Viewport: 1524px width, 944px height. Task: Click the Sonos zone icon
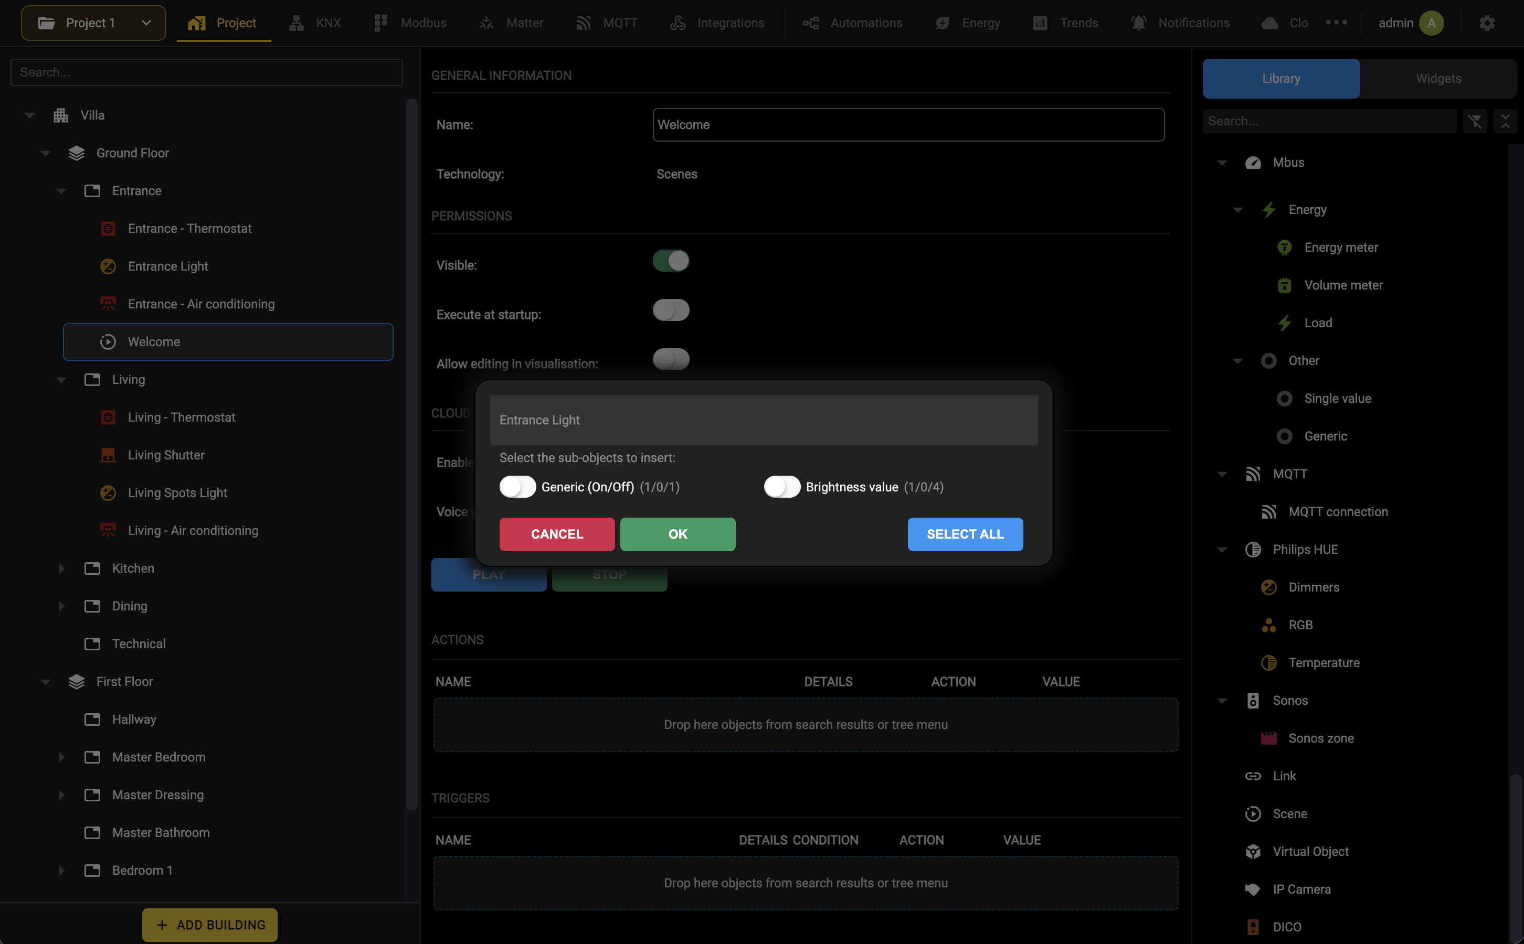[x=1268, y=738]
